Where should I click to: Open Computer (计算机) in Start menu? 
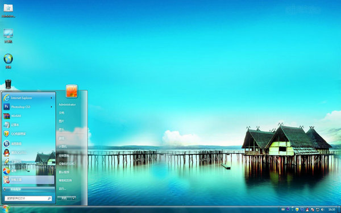pyautogui.click(x=63, y=147)
